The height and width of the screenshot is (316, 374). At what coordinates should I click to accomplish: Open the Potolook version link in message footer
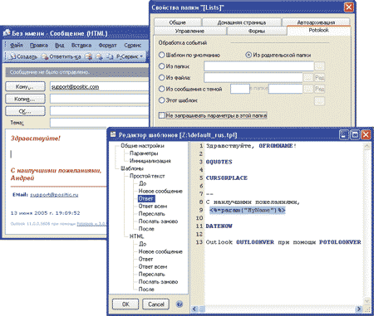(x=91, y=224)
